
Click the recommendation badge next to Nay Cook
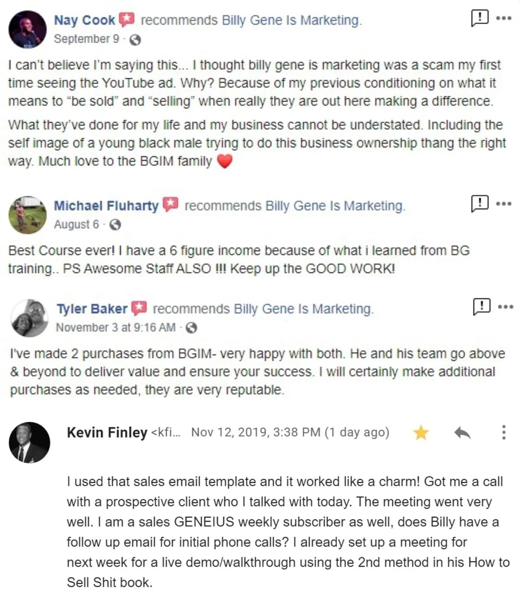coord(127,20)
